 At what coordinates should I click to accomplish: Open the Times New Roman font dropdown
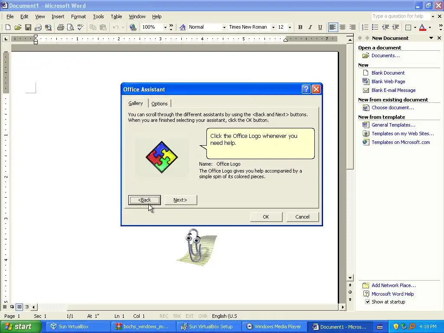(273, 27)
